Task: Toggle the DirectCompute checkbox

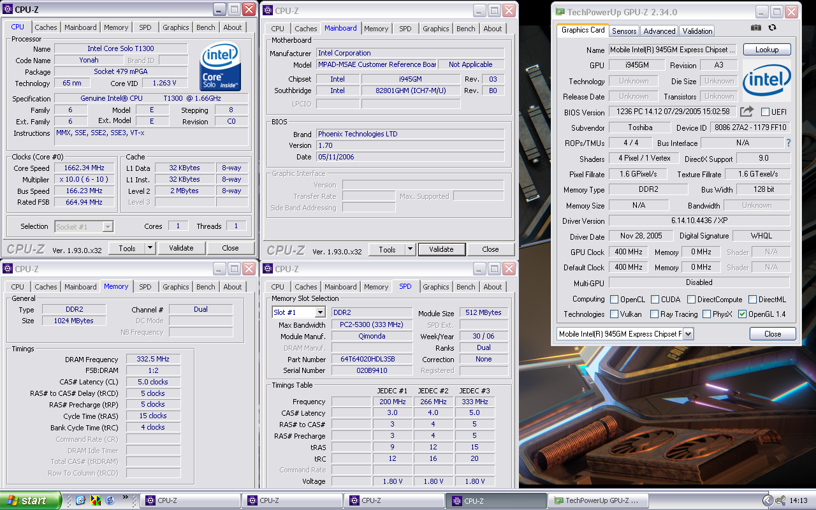Action: [690, 299]
